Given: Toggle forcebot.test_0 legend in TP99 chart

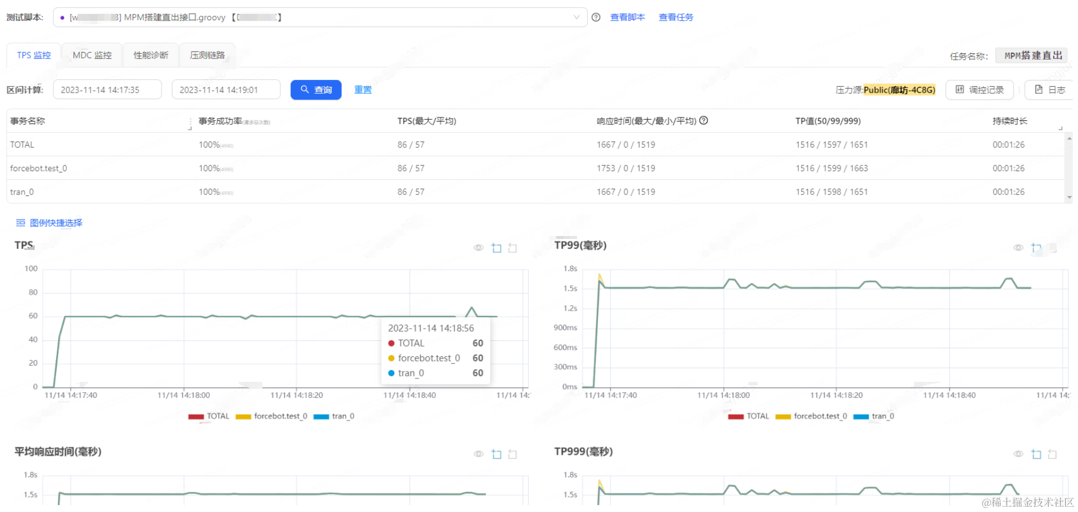Looking at the screenshot, I should 812,416.
